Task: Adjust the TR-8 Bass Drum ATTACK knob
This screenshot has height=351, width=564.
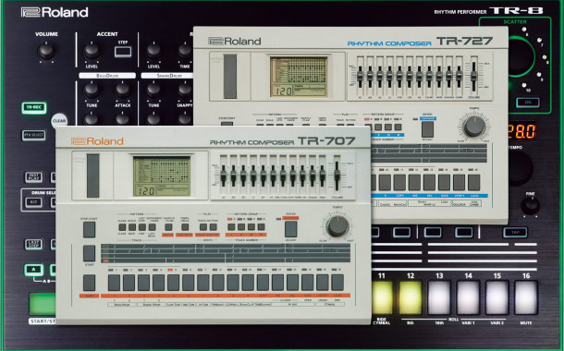Action: pos(123,90)
